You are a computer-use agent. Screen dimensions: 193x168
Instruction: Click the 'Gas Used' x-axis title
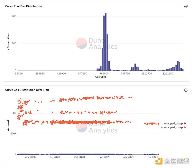[101, 77]
